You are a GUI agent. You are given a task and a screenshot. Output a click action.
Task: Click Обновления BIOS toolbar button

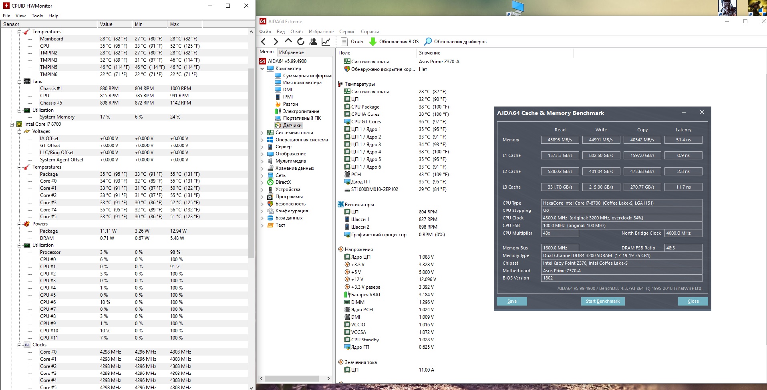point(394,41)
